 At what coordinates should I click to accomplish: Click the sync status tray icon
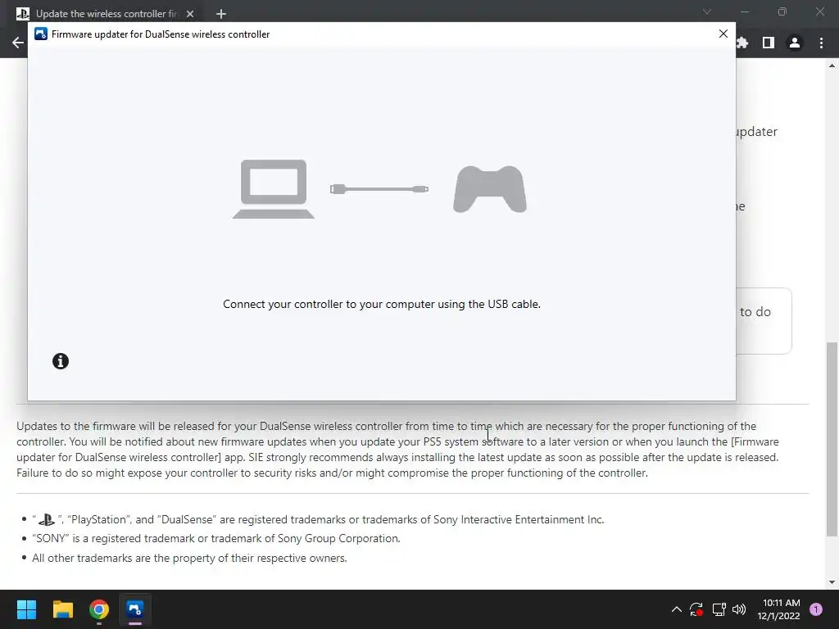[696, 609]
